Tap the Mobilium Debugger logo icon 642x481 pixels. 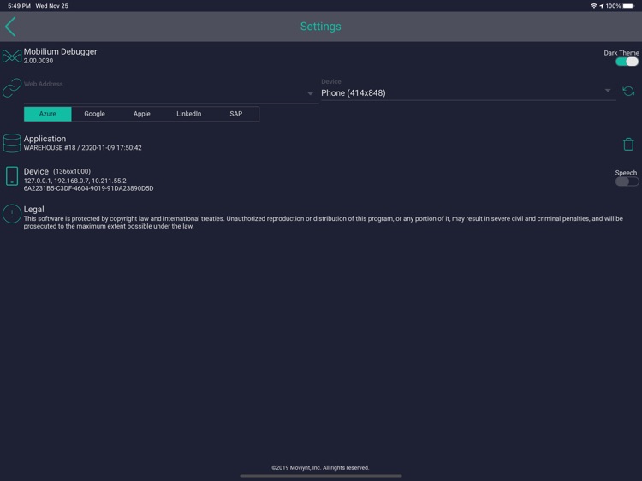[x=12, y=56]
